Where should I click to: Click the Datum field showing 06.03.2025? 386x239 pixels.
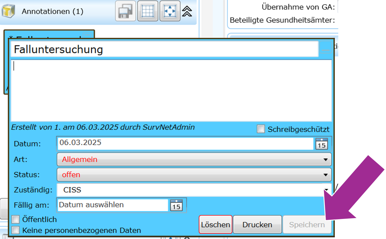point(185,143)
